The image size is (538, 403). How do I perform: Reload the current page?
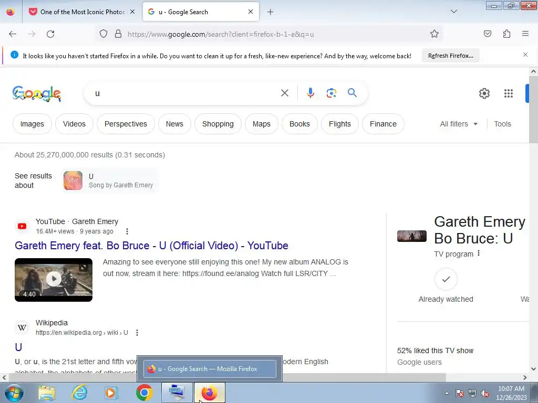click(50, 34)
